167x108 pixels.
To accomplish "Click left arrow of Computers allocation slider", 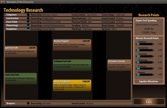I will click(136, 44).
